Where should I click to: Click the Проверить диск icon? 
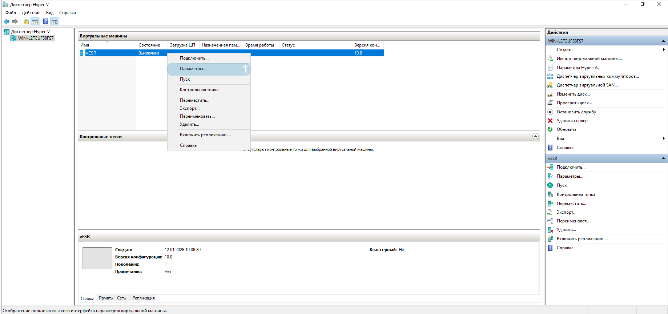[x=550, y=103]
